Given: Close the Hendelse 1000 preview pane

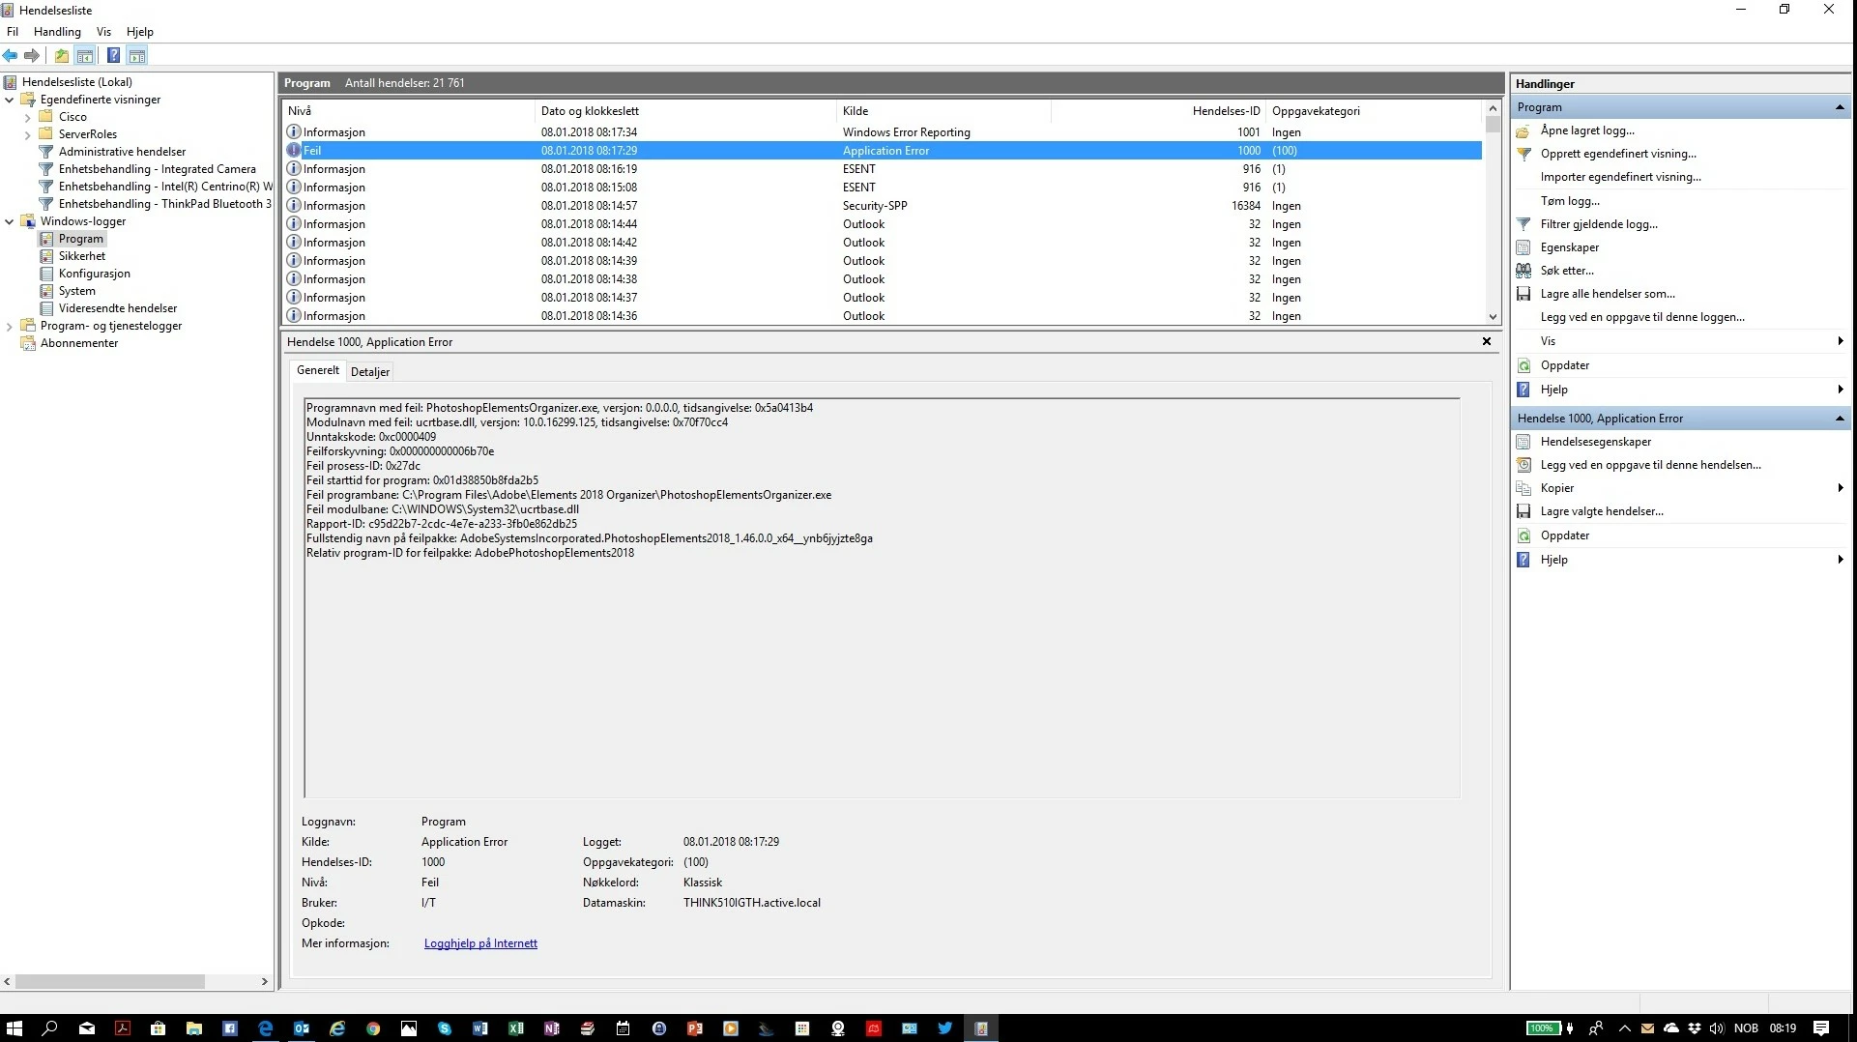Looking at the screenshot, I should [x=1487, y=341].
